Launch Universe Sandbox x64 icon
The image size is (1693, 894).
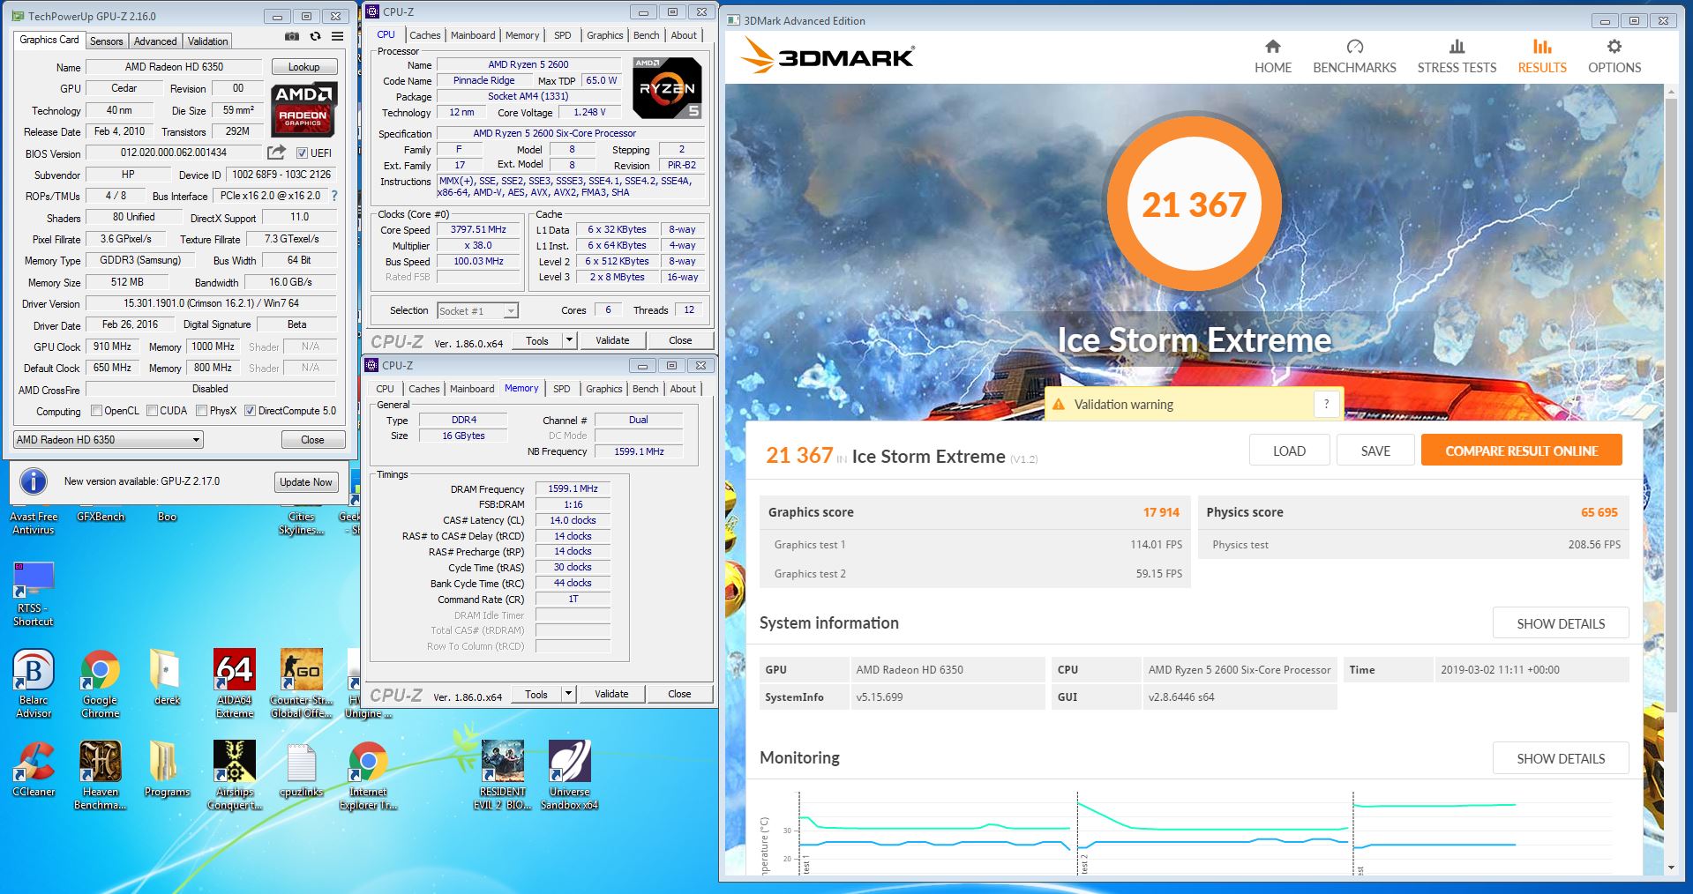569,775
